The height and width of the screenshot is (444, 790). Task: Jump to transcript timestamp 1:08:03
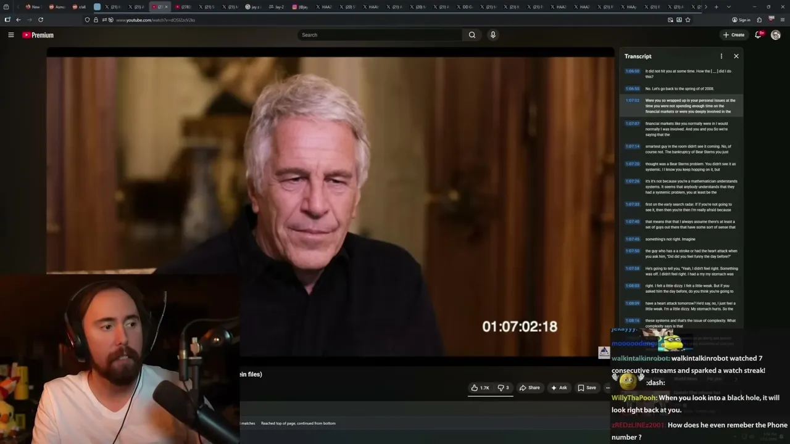(633, 286)
